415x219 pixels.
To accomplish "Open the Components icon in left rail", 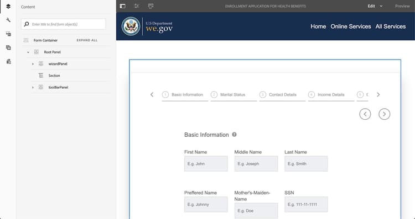I will click(8, 48).
